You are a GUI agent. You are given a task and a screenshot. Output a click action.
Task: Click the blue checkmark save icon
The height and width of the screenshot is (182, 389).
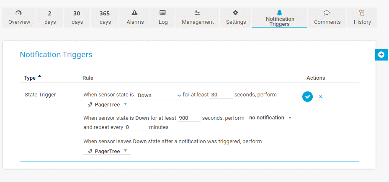click(307, 96)
